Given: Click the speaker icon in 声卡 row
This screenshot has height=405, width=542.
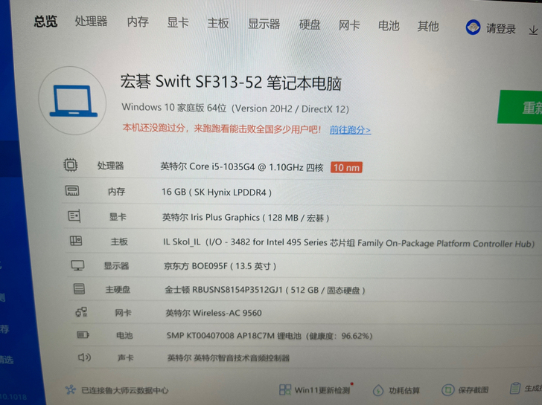Looking at the screenshot, I should 84,357.
